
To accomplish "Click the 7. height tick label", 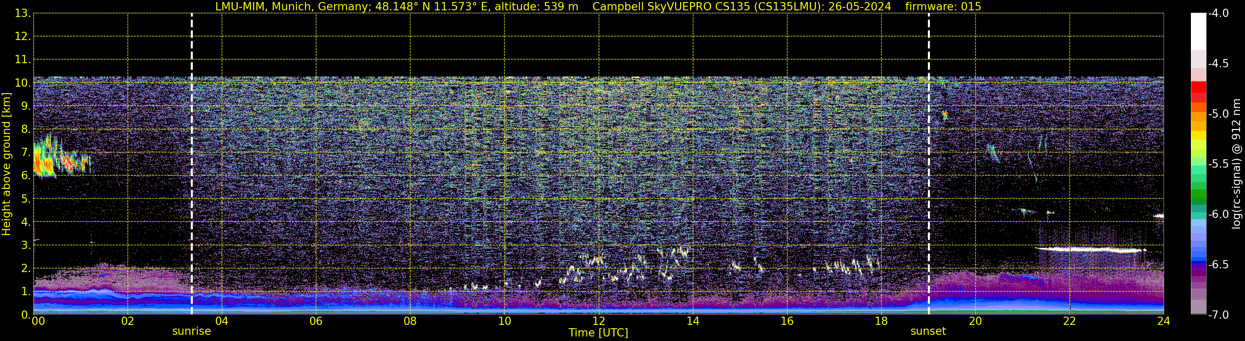I will pyautogui.click(x=26, y=153).
